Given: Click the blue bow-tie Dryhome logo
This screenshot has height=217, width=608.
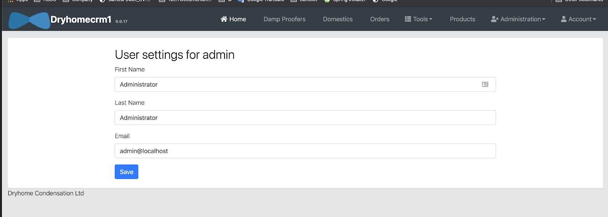Looking at the screenshot, I should point(29,20).
